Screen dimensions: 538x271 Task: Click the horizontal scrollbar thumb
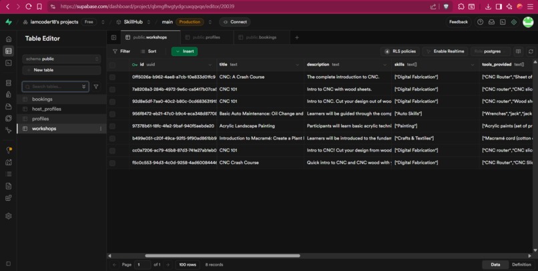tap(222, 256)
